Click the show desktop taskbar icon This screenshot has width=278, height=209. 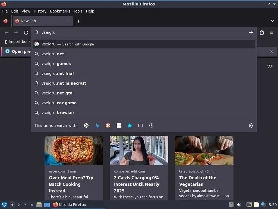pyautogui.click(x=47, y=205)
